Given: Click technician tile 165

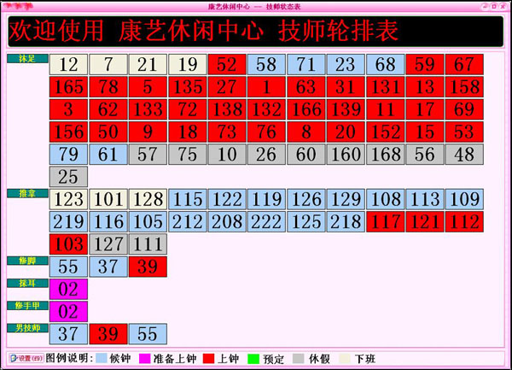Looking at the screenshot, I should click(x=69, y=87).
